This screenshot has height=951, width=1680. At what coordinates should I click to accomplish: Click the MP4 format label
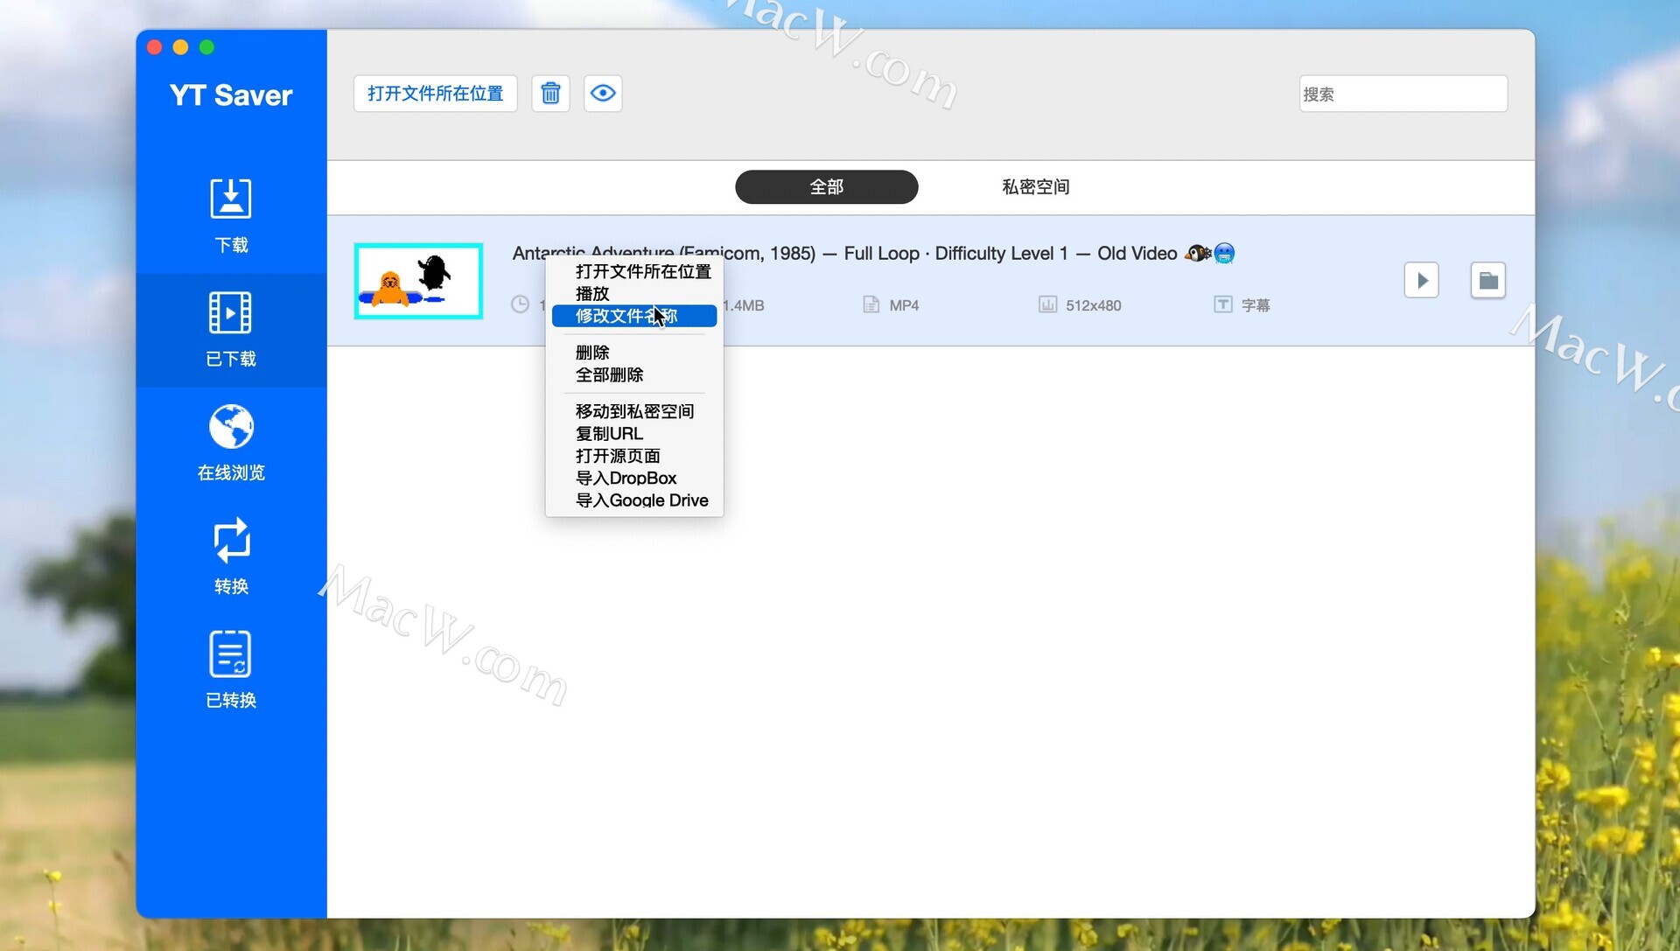(904, 305)
